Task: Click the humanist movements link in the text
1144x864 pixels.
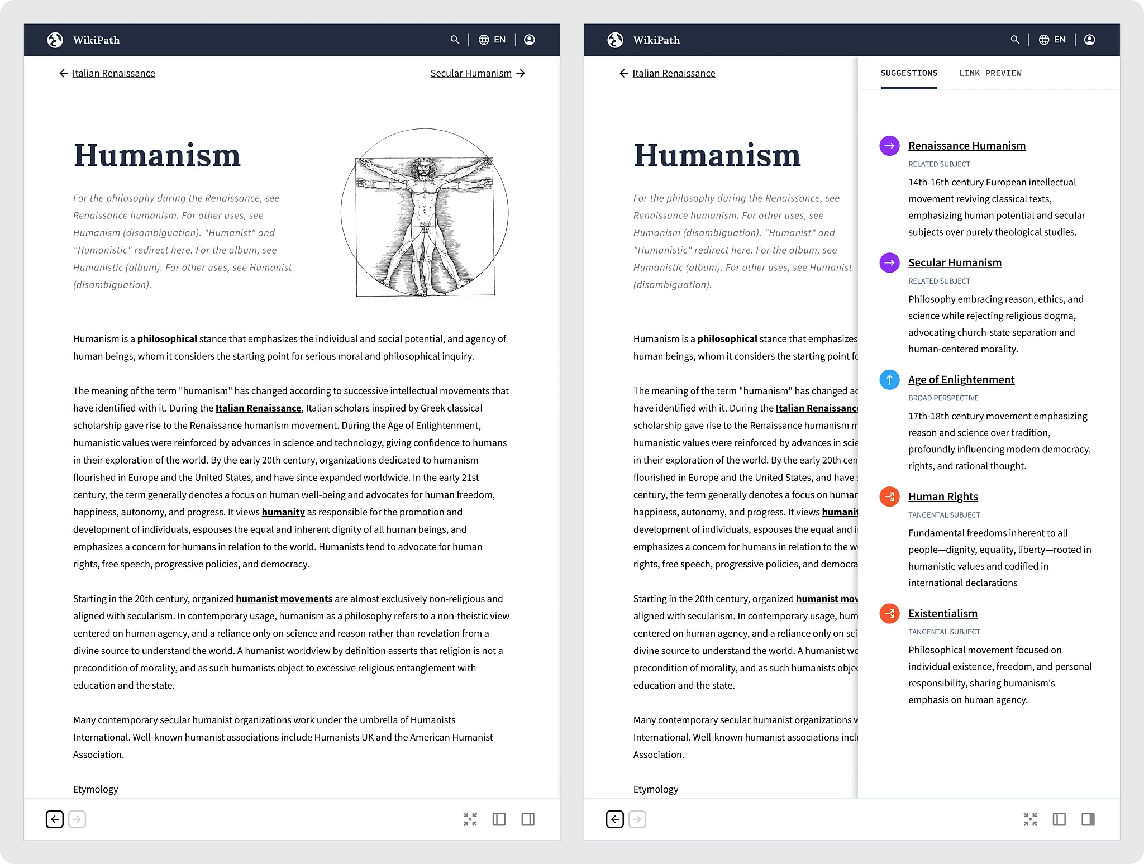Action: (284, 599)
